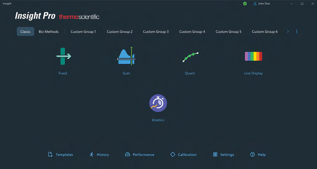
Task: Click the History label
Action: [x=103, y=155]
